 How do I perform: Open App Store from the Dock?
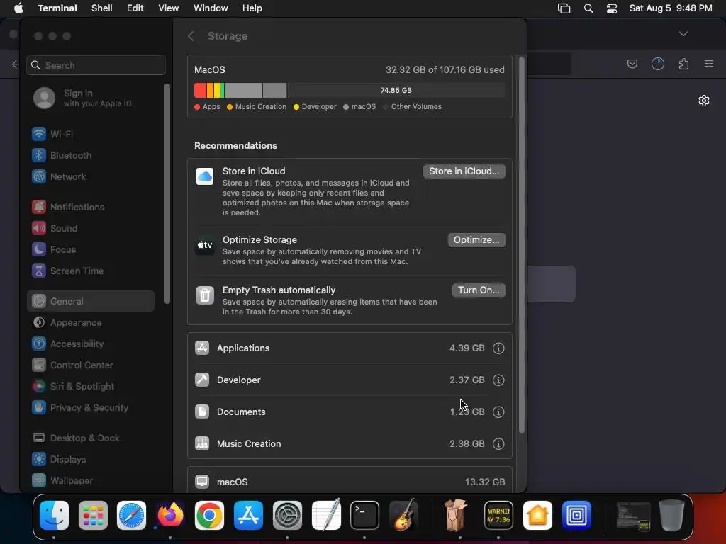(x=249, y=516)
